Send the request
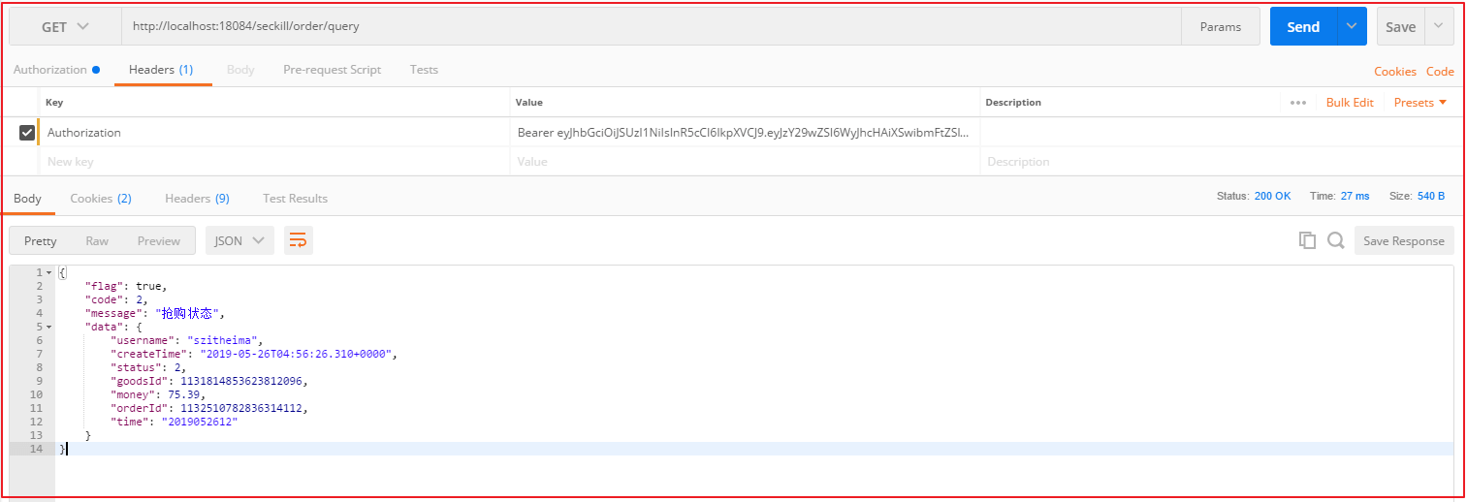Image resolution: width=1467 pixels, height=502 pixels. click(1303, 27)
